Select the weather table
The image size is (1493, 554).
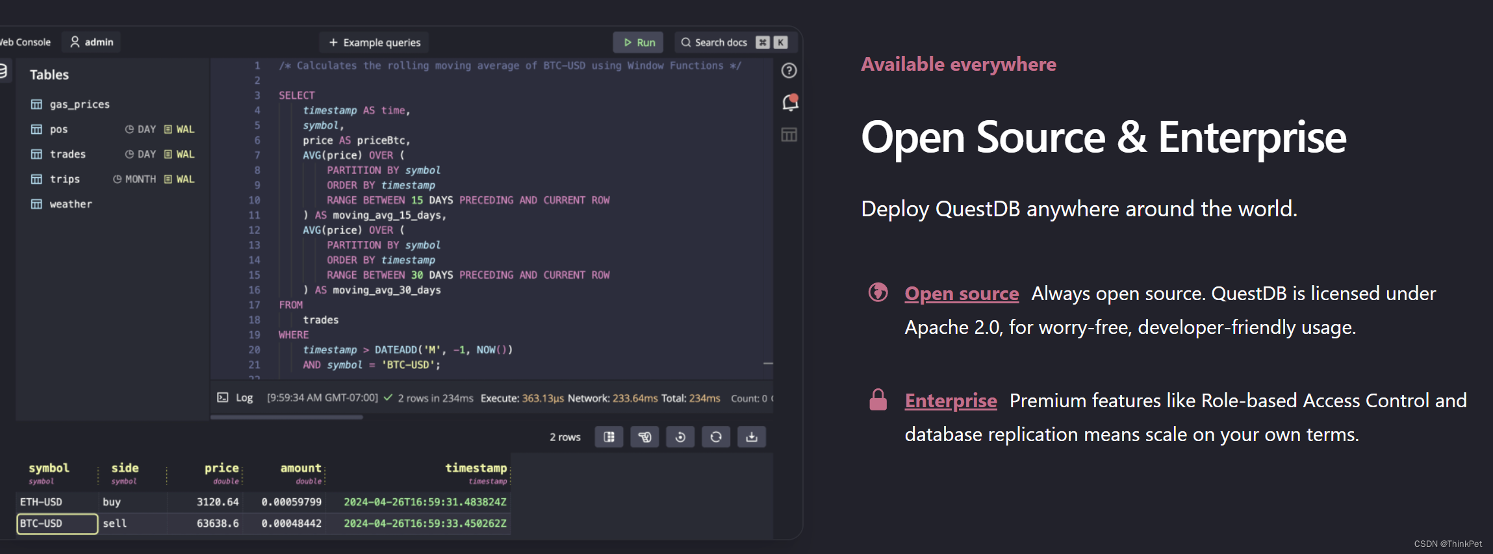[71, 204]
